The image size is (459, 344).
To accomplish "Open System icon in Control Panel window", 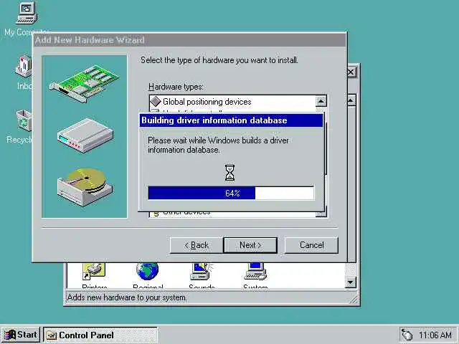I will coord(255,271).
